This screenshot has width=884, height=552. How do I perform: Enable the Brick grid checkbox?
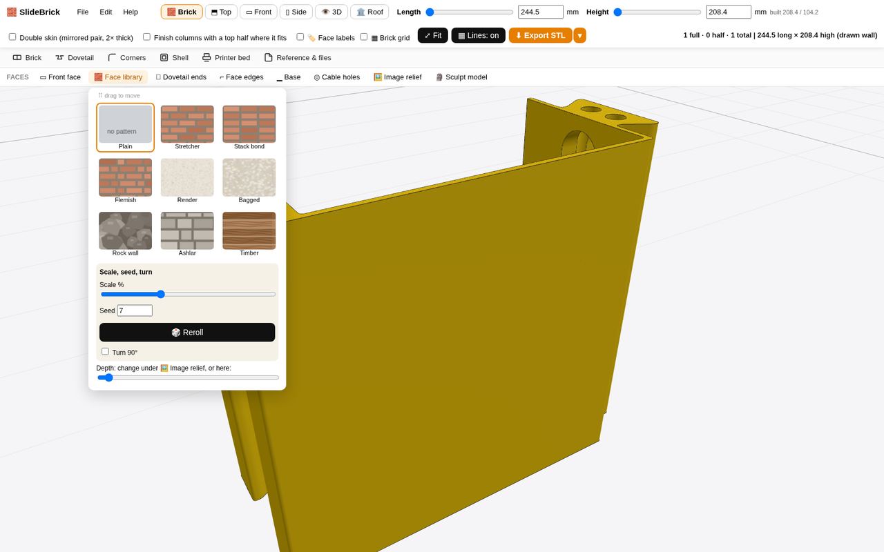[x=364, y=37]
